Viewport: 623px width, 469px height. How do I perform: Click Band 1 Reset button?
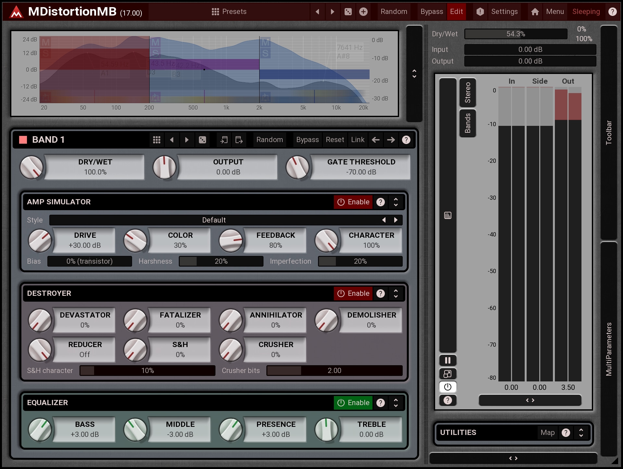click(x=335, y=140)
